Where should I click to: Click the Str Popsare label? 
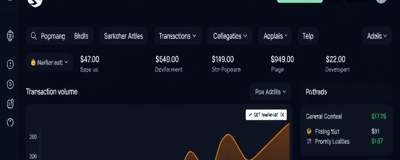[226, 70]
